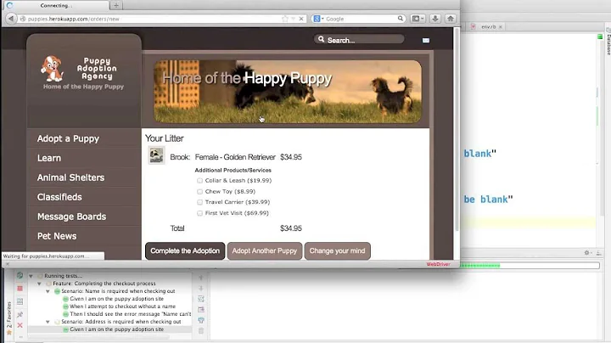Click the envelope mail icon on site header
This screenshot has width=611, height=343.
click(426, 40)
